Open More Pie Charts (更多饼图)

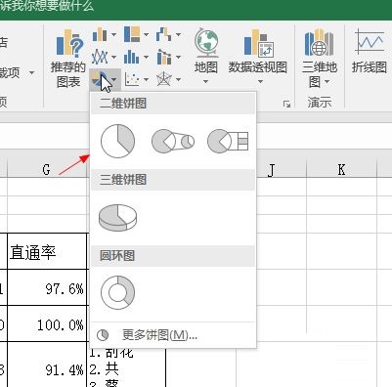tap(173, 335)
